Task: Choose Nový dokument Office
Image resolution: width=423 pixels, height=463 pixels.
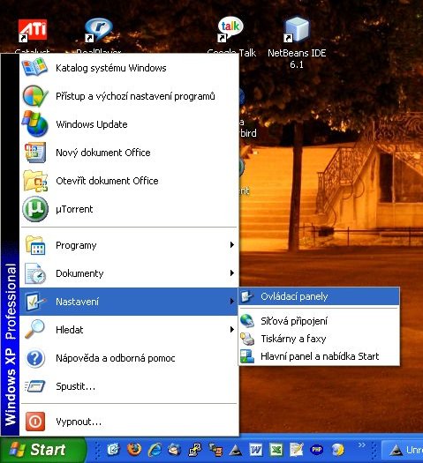Action: click(x=129, y=153)
